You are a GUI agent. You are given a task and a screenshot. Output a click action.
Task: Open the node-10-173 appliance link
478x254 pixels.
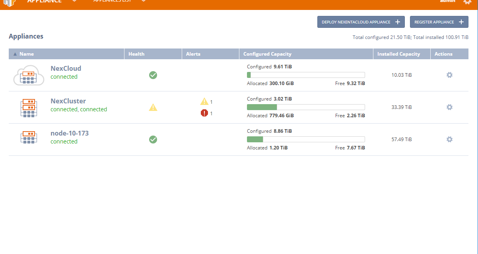coord(70,133)
